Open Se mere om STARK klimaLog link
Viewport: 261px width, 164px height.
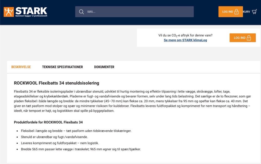(x=185, y=40)
